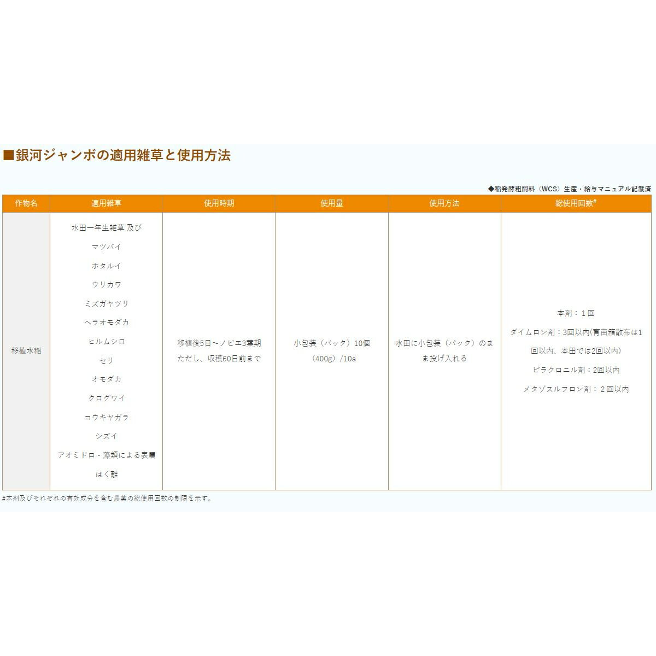Click 小包装（パック）10個 dosage text

coord(332,343)
